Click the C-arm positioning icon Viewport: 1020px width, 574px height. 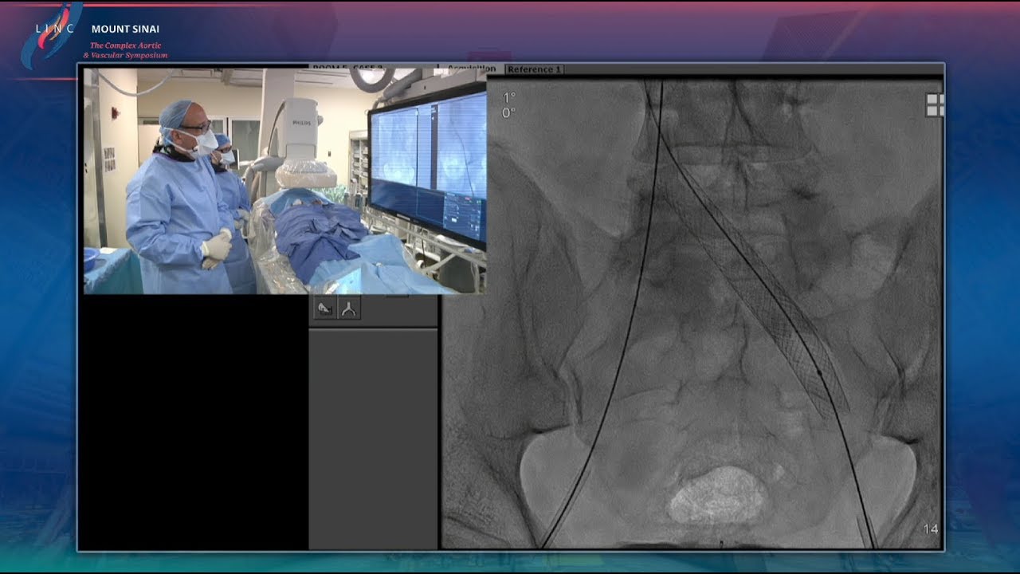tap(324, 309)
